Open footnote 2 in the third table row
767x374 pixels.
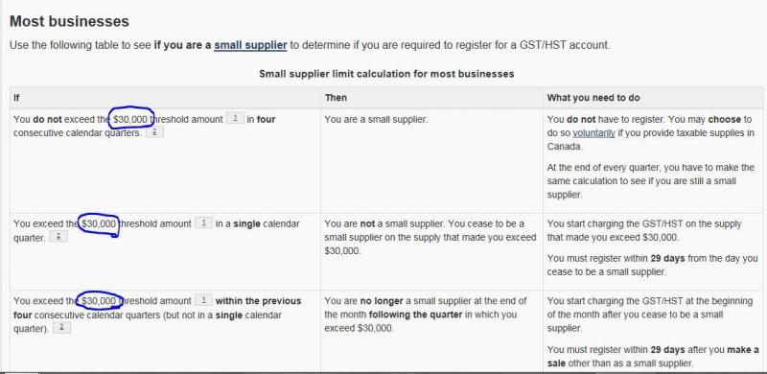(61, 328)
